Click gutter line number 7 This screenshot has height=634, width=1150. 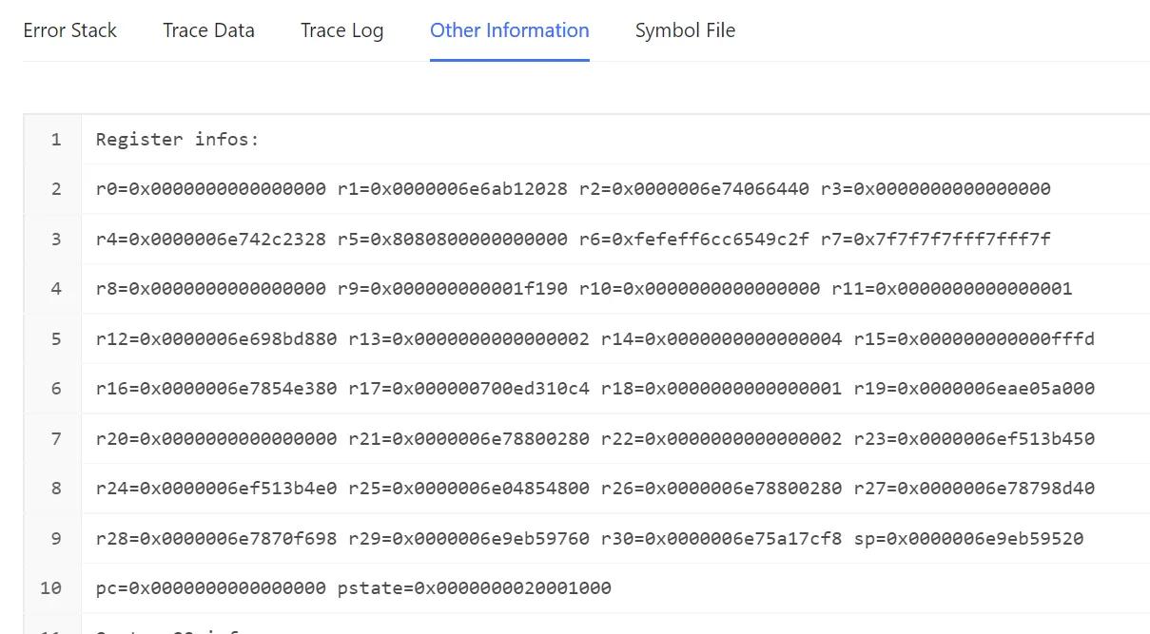[55, 439]
